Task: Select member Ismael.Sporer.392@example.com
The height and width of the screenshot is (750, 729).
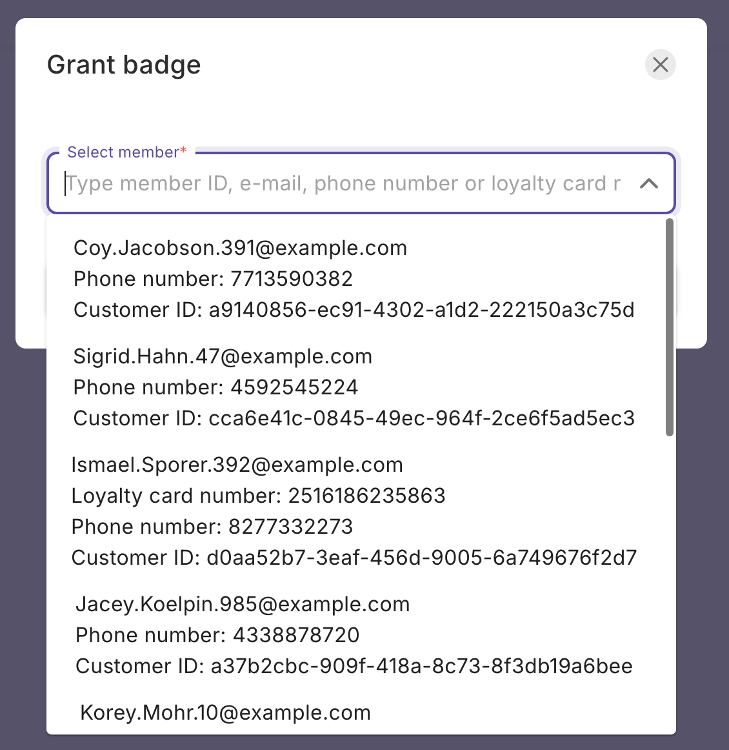Action: click(x=237, y=465)
